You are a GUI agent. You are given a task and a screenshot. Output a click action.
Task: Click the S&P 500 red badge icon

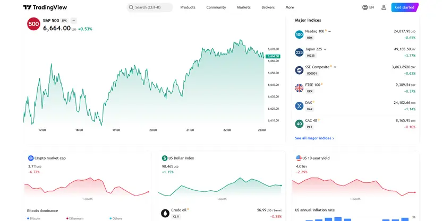click(x=33, y=24)
